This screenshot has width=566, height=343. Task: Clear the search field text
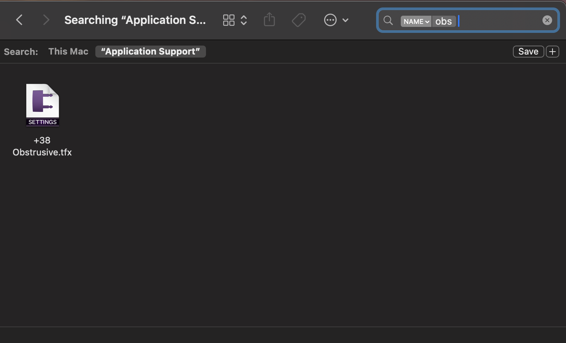[547, 21]
